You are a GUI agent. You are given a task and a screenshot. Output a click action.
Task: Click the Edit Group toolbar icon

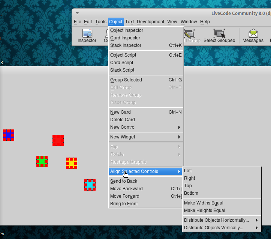[x=192, y=36]
